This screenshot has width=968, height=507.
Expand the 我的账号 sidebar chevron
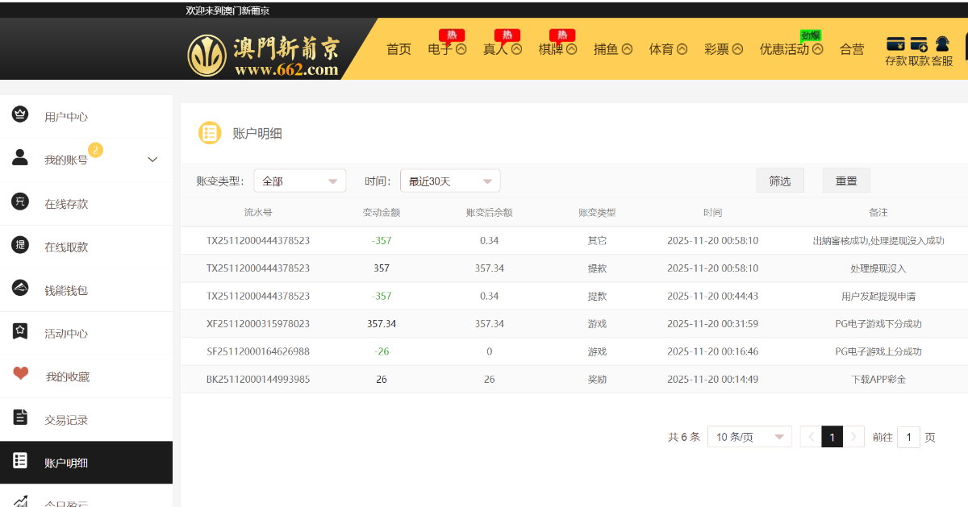(x=152, y=160)
